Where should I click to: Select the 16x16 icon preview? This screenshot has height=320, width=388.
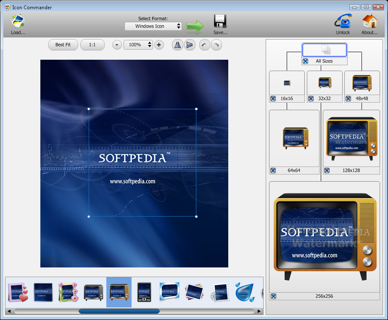pyautogui.click(x=287, y=83)
